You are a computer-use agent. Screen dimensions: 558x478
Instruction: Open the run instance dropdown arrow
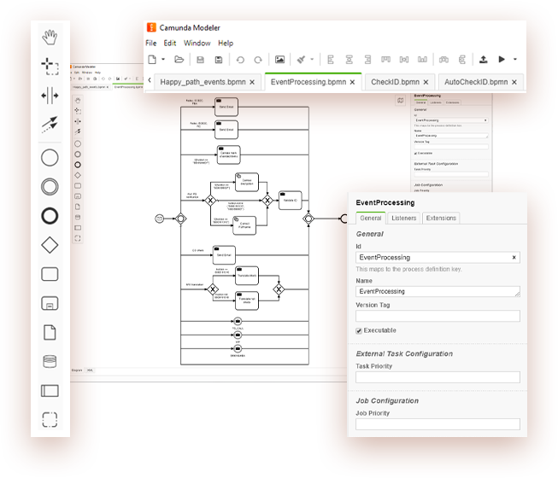point(515,60)
